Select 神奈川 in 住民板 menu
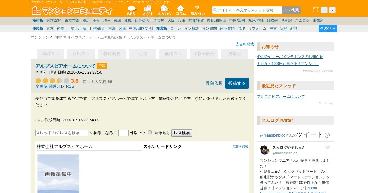 (x=62, y=28)
